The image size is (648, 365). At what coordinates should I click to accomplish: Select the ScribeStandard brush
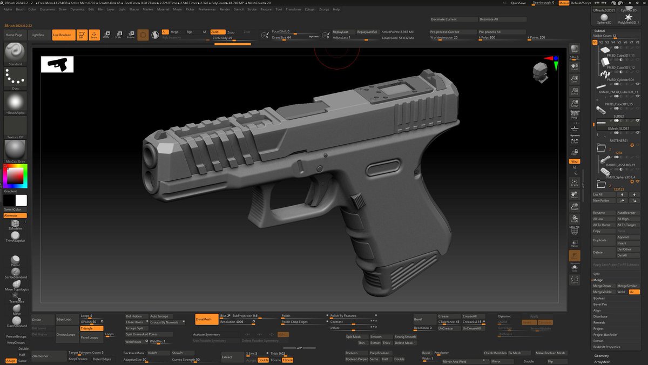pos(16,273)
